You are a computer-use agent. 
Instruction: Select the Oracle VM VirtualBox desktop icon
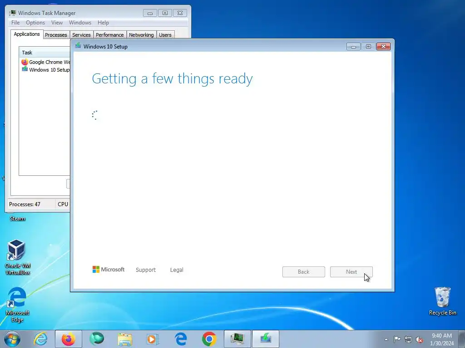click(17, 257)
